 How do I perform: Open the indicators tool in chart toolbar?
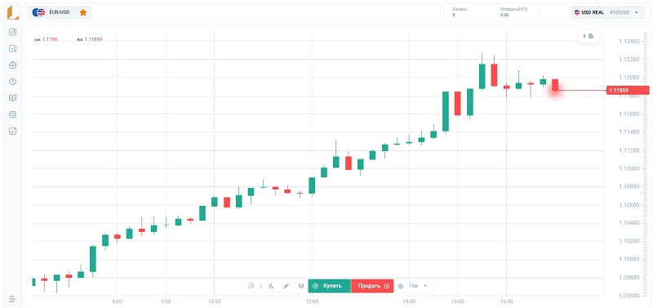[271, 286]
